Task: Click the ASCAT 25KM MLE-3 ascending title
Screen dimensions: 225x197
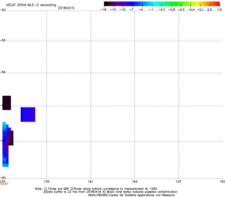Action: click(31, 5)
